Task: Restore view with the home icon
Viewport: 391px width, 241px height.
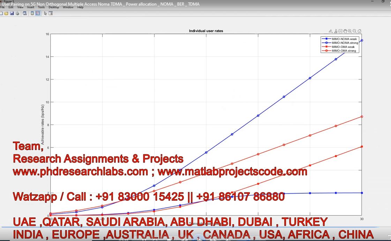Action: click(359, 31)
